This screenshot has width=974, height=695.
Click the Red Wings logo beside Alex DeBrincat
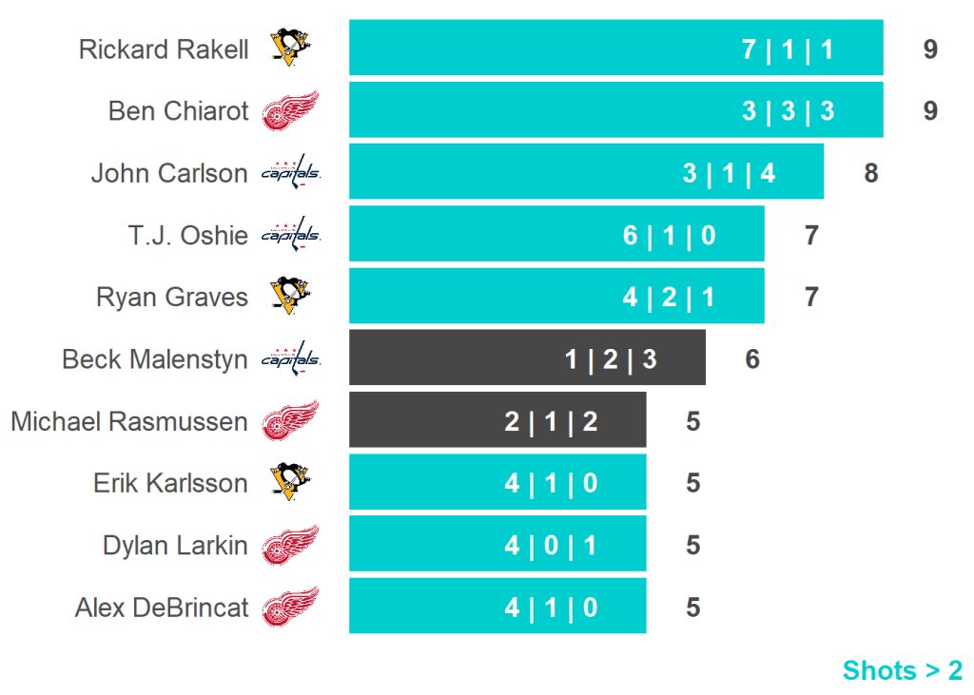tap(290, 608)
